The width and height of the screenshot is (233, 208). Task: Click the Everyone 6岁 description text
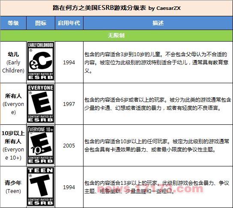[x=158, y=104]
